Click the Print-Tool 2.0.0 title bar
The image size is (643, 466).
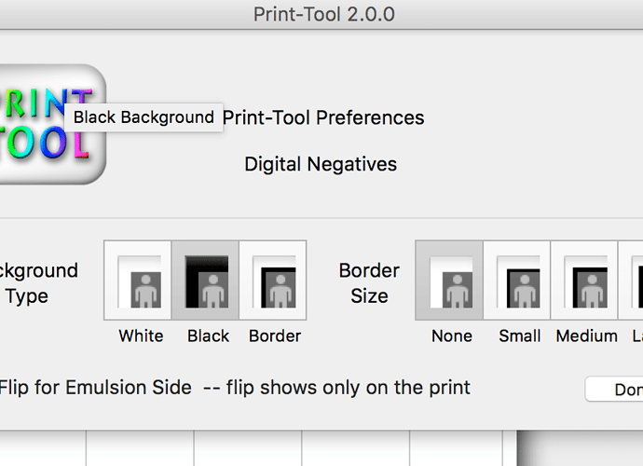point(323,14)
